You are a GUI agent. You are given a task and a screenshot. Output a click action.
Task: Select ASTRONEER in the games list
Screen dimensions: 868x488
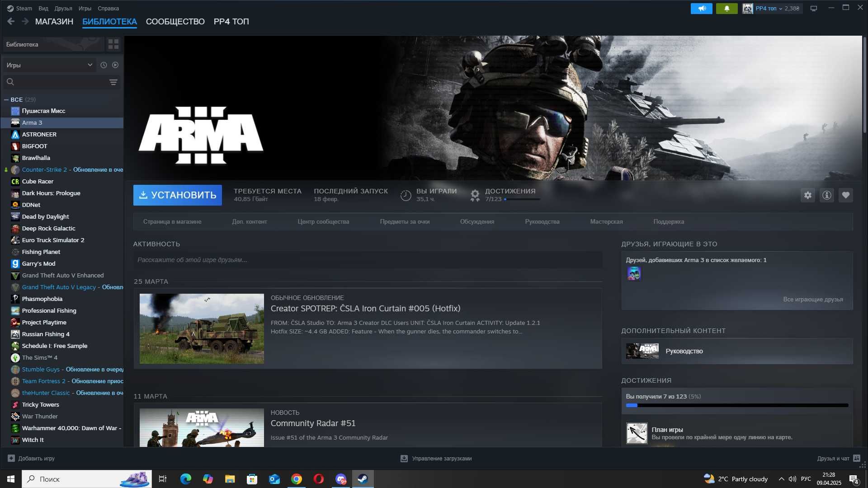click(62, 134)
